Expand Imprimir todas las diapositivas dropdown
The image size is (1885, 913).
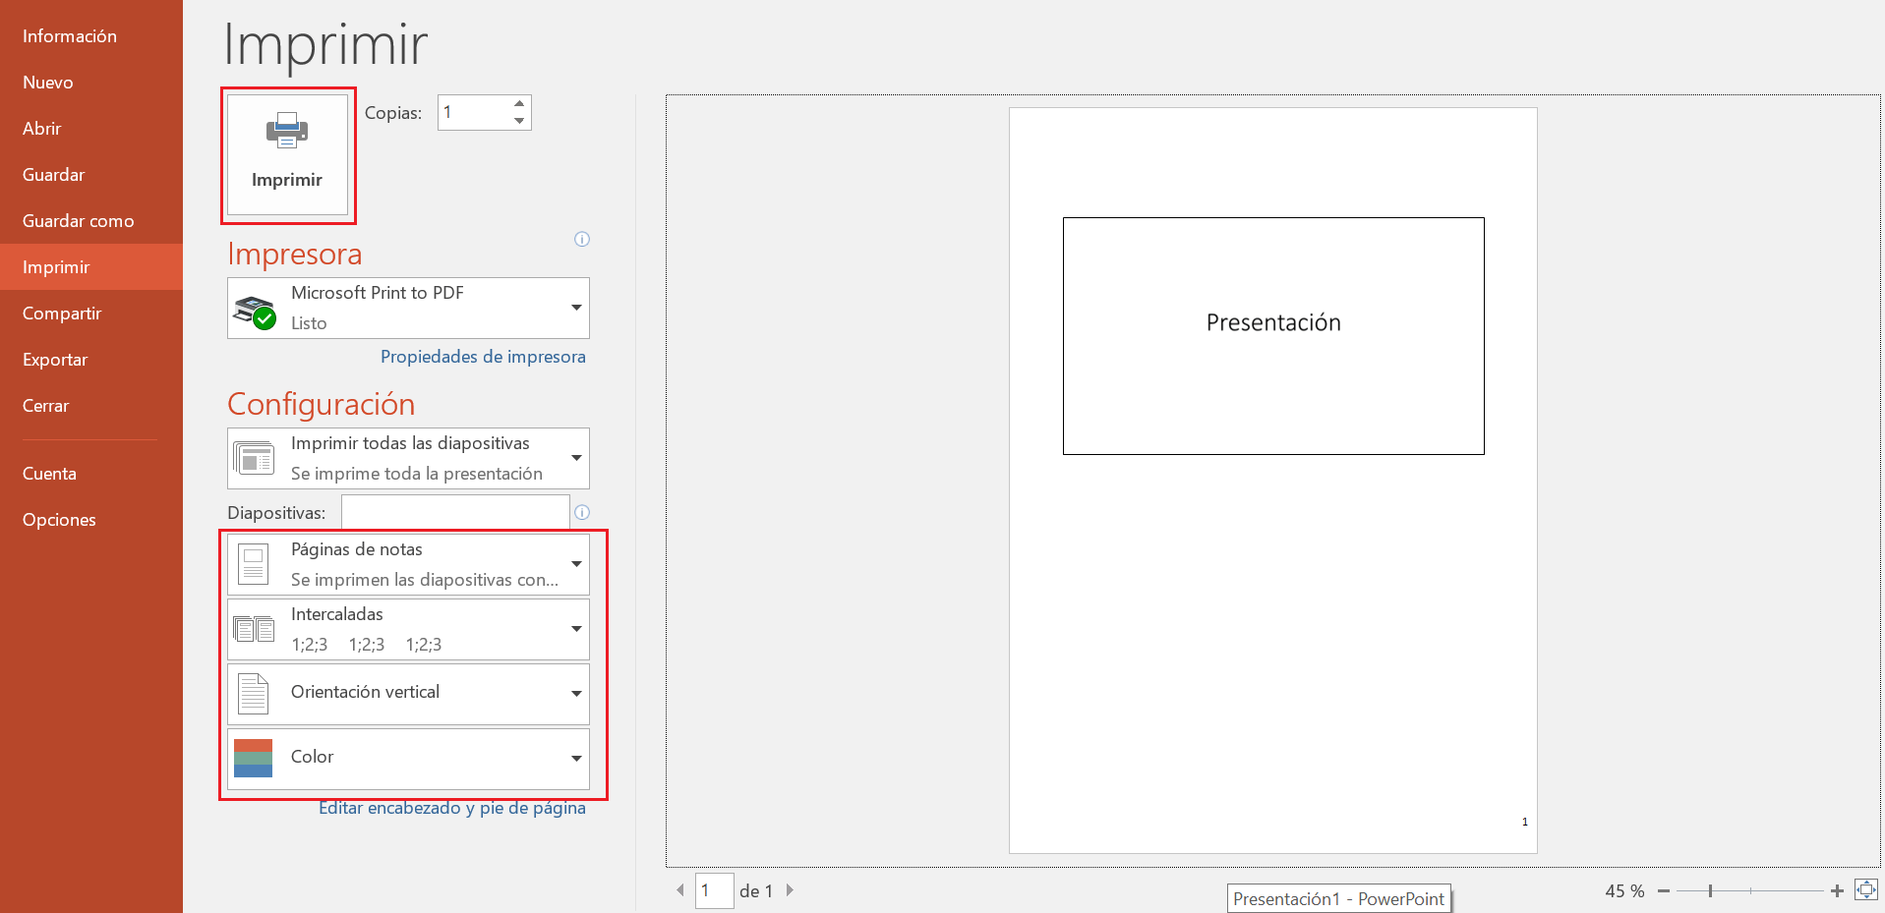click(408, 458)
